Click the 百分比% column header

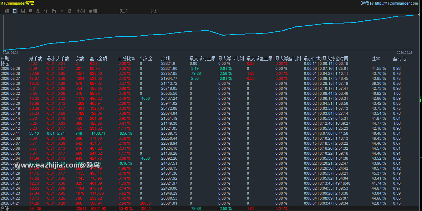pyautogui.click(x=127, y=58)
